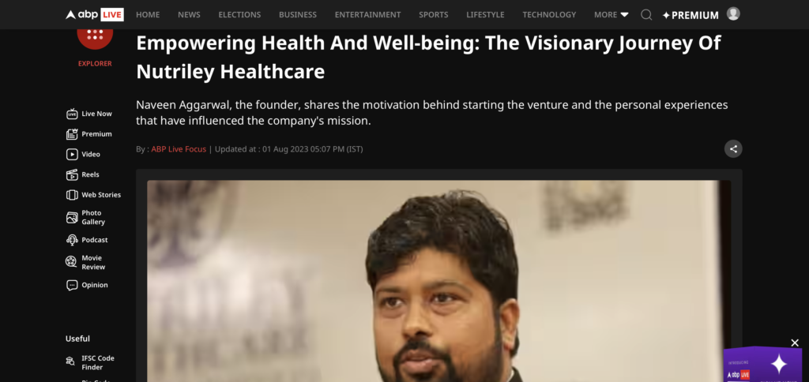Go to the BUSINESS section
809x382 pixels.
(x=298, y=15)
